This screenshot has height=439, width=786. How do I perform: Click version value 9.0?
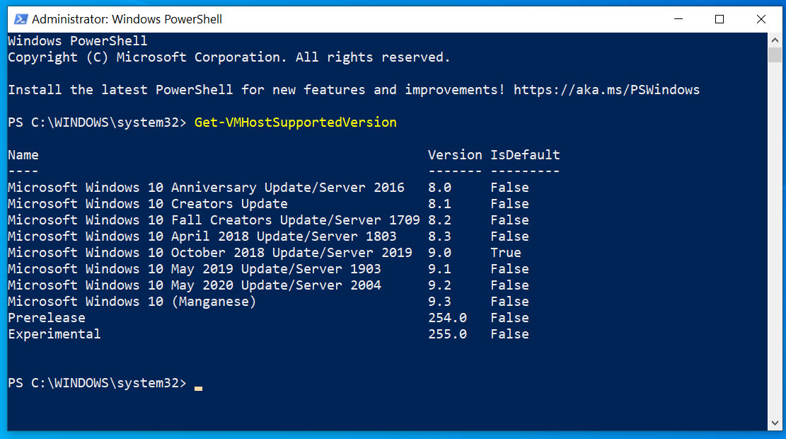coord(439,252)
